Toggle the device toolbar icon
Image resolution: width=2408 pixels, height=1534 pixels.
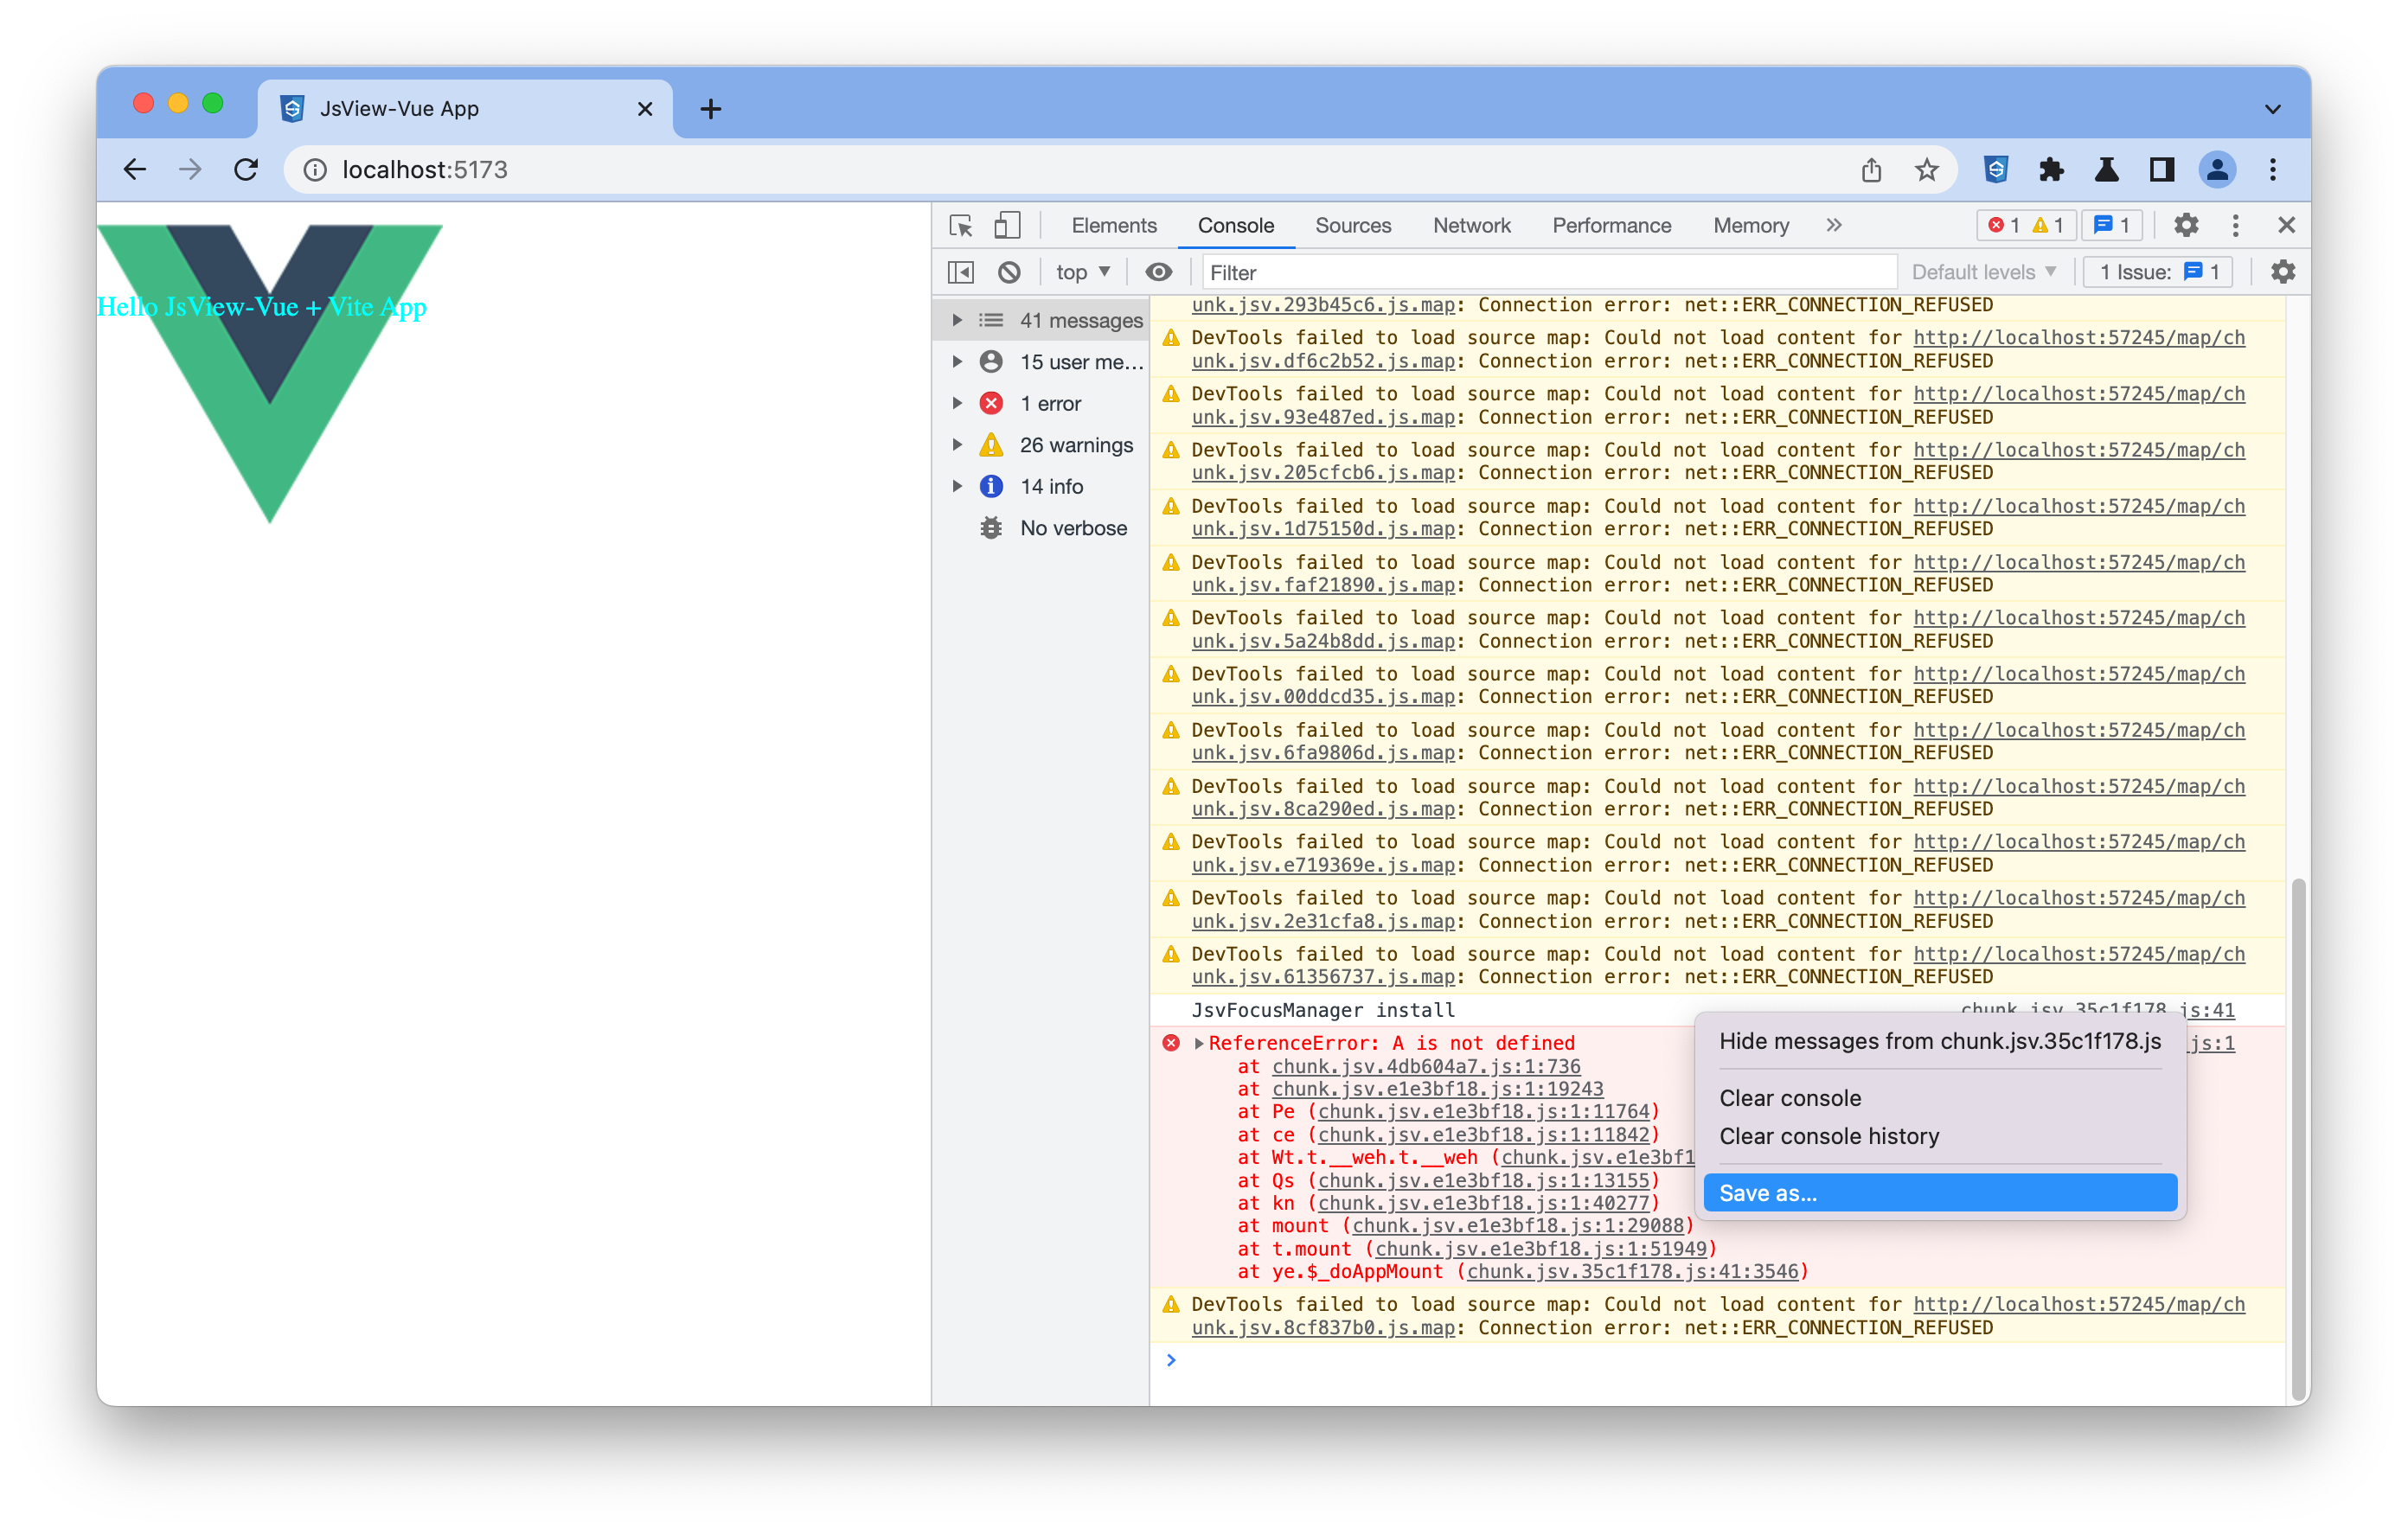click(x=1007, y=226)
